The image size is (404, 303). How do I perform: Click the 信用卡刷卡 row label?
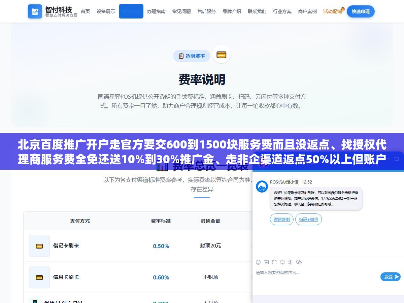click(x=66, y=277)
